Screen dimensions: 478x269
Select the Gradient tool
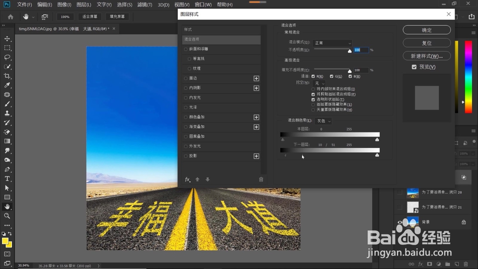coord(7,141)
